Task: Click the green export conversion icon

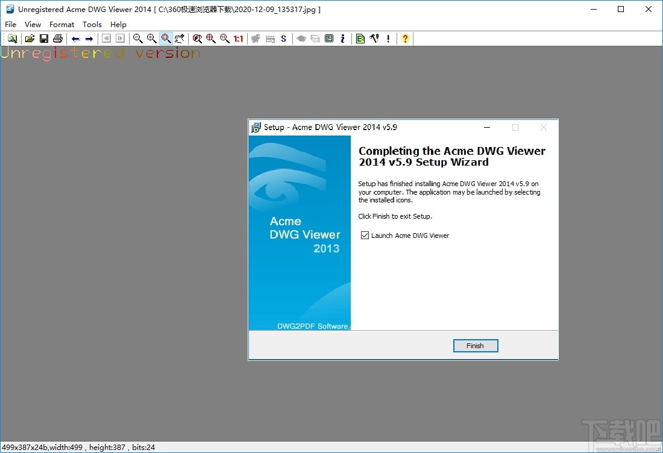Action: pyautogui.click(x=360, y=38)
